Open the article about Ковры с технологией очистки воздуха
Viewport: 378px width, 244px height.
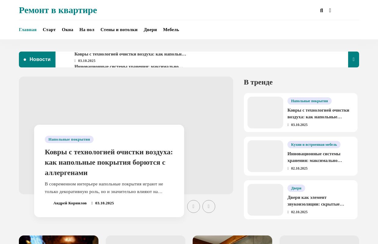tap(109, 162)
